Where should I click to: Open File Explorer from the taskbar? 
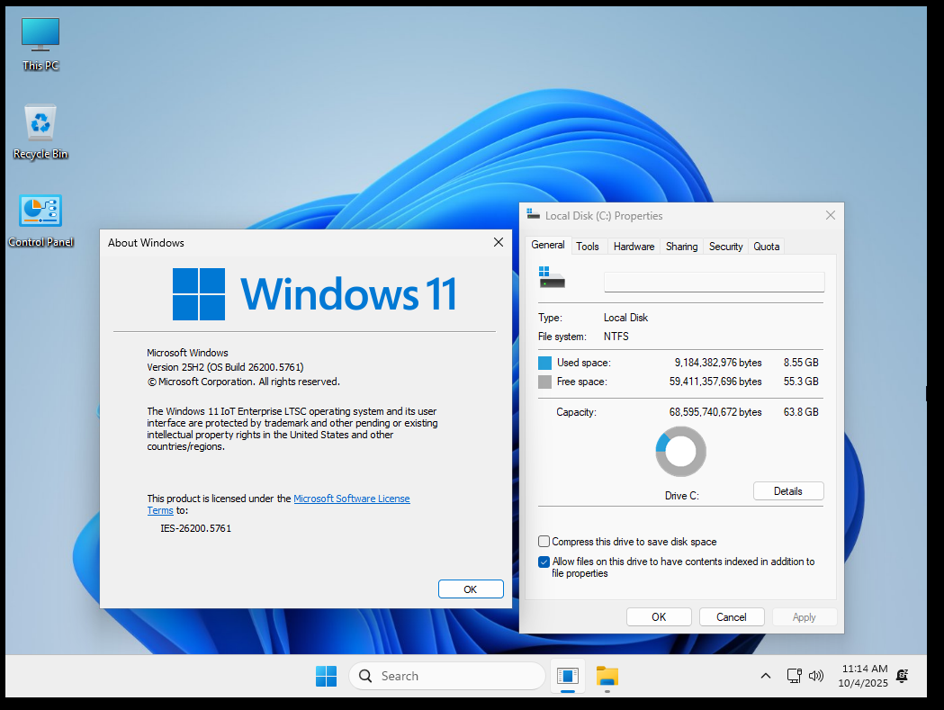[607, 676]
